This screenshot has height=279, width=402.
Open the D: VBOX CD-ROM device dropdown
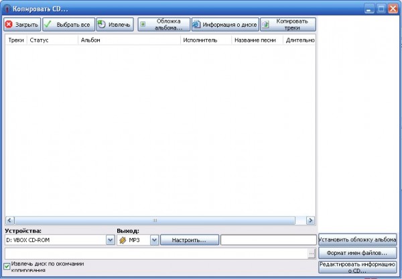[111, 240]
